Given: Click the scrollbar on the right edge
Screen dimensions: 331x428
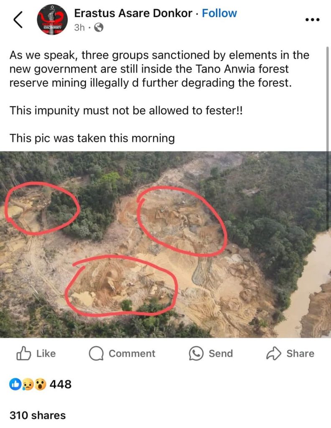Looking at the screenshot, I should 328,125.
